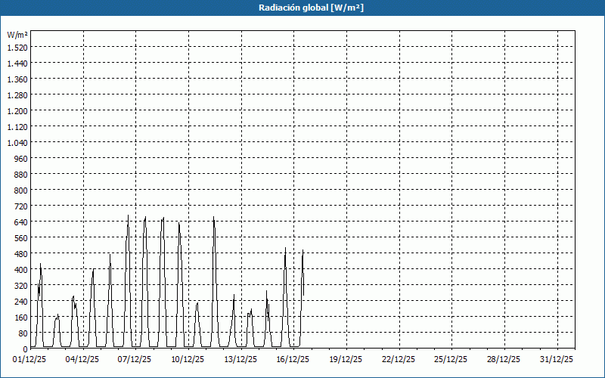Click the W/m² unit label on the y-axis
605x378 pixels.
coord(17,35)
